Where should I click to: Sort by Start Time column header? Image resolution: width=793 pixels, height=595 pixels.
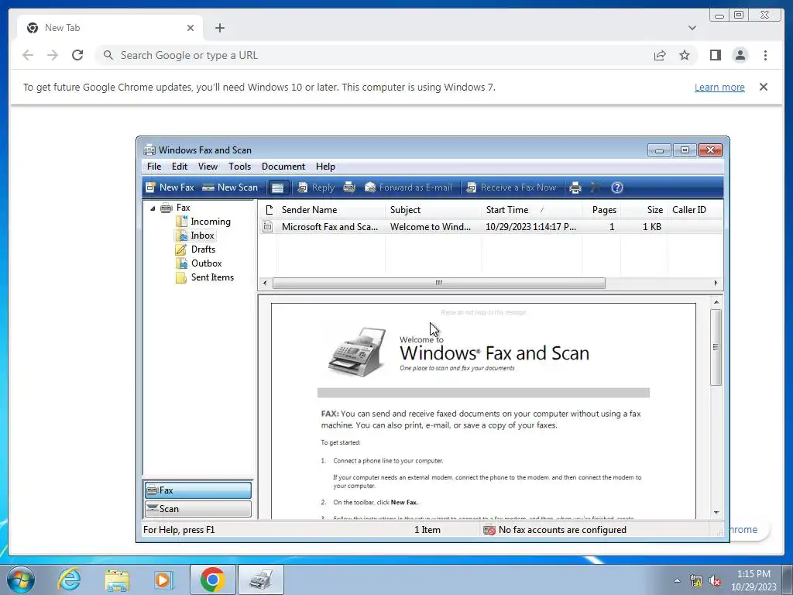pos(531,209)
